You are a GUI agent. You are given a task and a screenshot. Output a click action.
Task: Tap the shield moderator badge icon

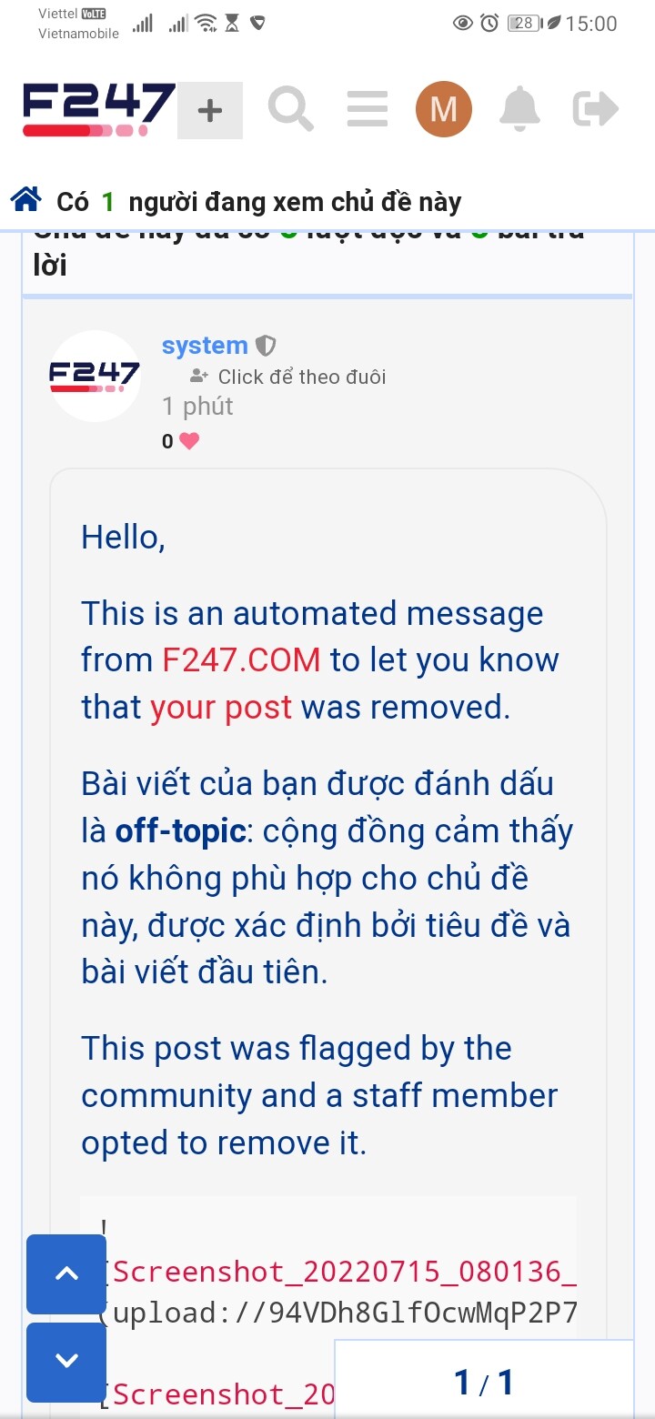tap(265, 346)
